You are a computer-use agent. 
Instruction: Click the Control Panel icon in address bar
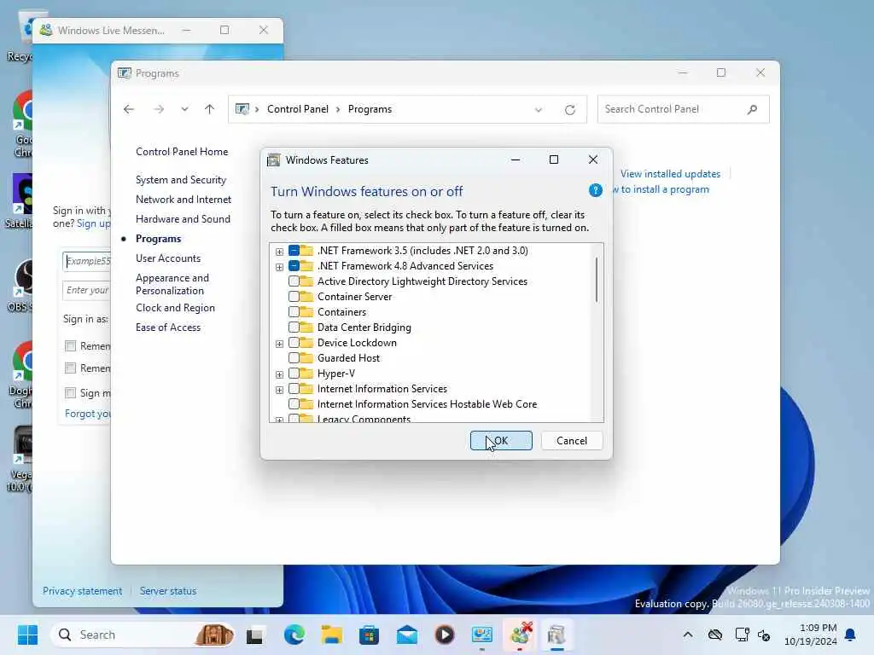[x=242, y=109]
